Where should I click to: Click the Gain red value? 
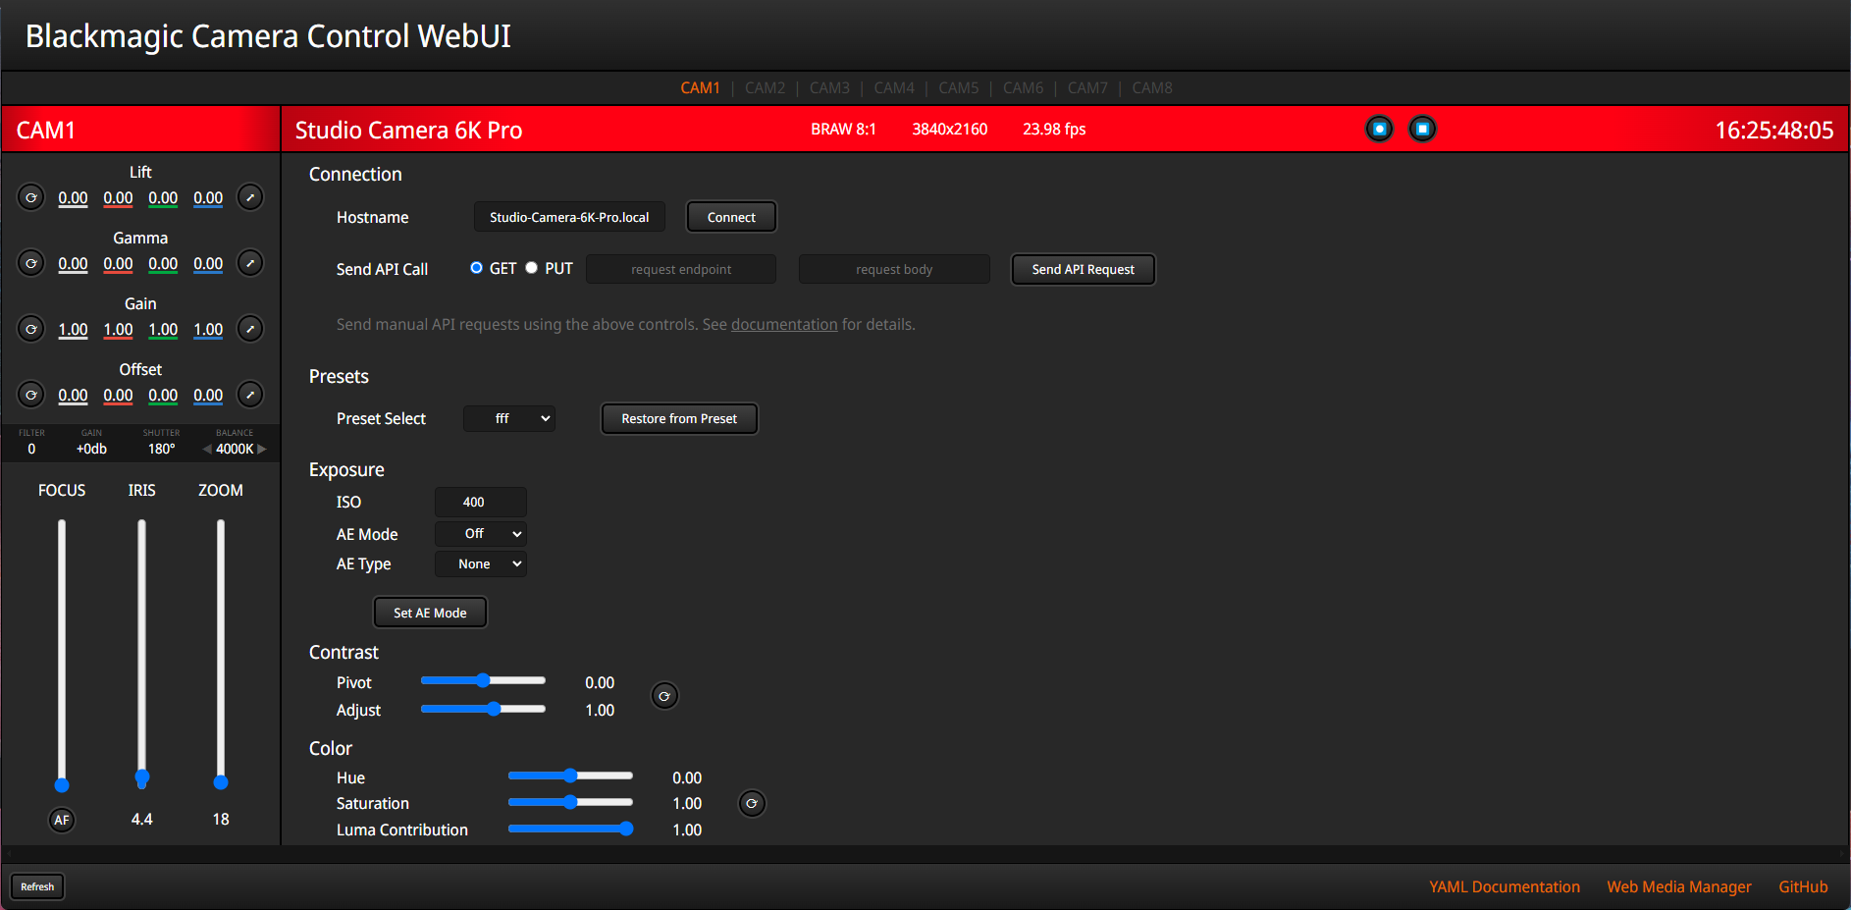[118, 330]
